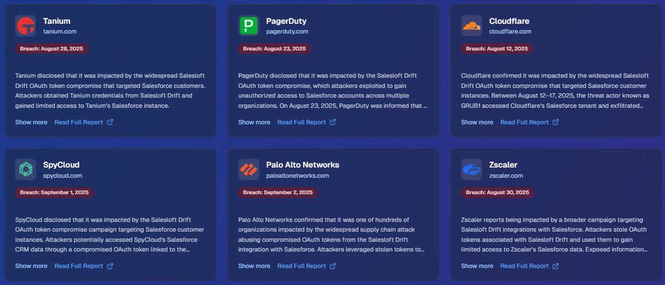Click the Cloudflare company name heading
This screenshot has width=665, height=285.
pos(509,21)
